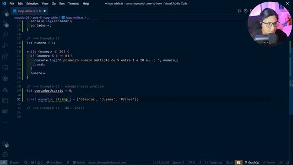This screenshot has height=165, width=293.
Task: Synchronize changes in the status bar
Action: (26, 163)
